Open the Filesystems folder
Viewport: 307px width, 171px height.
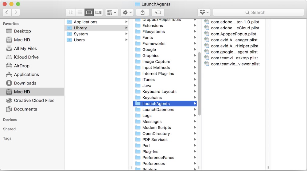tap(165, 32)
